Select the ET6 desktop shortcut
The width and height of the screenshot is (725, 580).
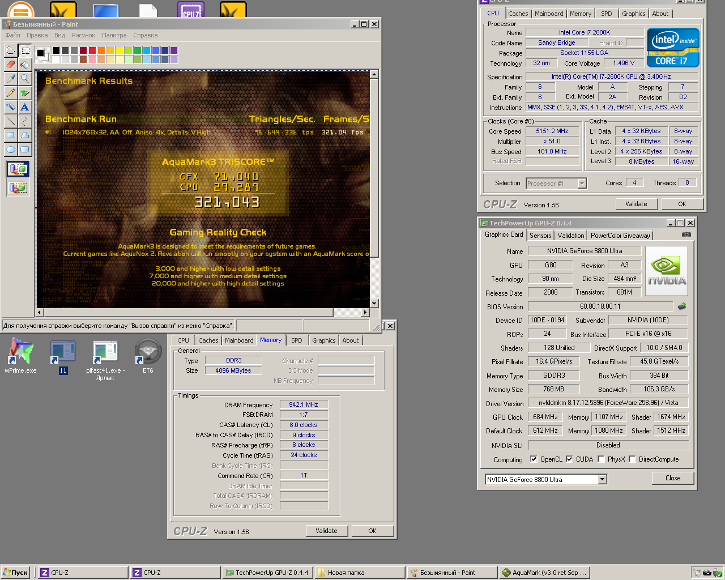click(148, 356)
